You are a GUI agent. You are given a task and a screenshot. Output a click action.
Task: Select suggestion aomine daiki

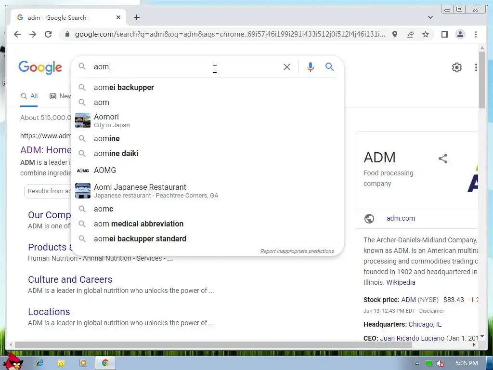tap(208, 154)
